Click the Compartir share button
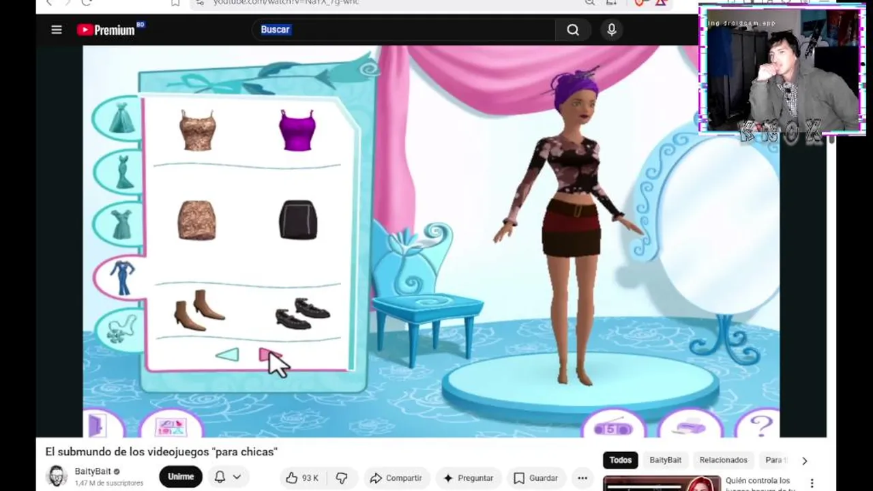 coord(396,478)
